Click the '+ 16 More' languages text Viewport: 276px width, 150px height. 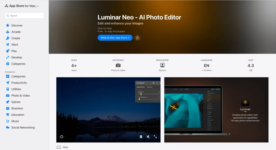pyautogui.click(x=206, y=70)
